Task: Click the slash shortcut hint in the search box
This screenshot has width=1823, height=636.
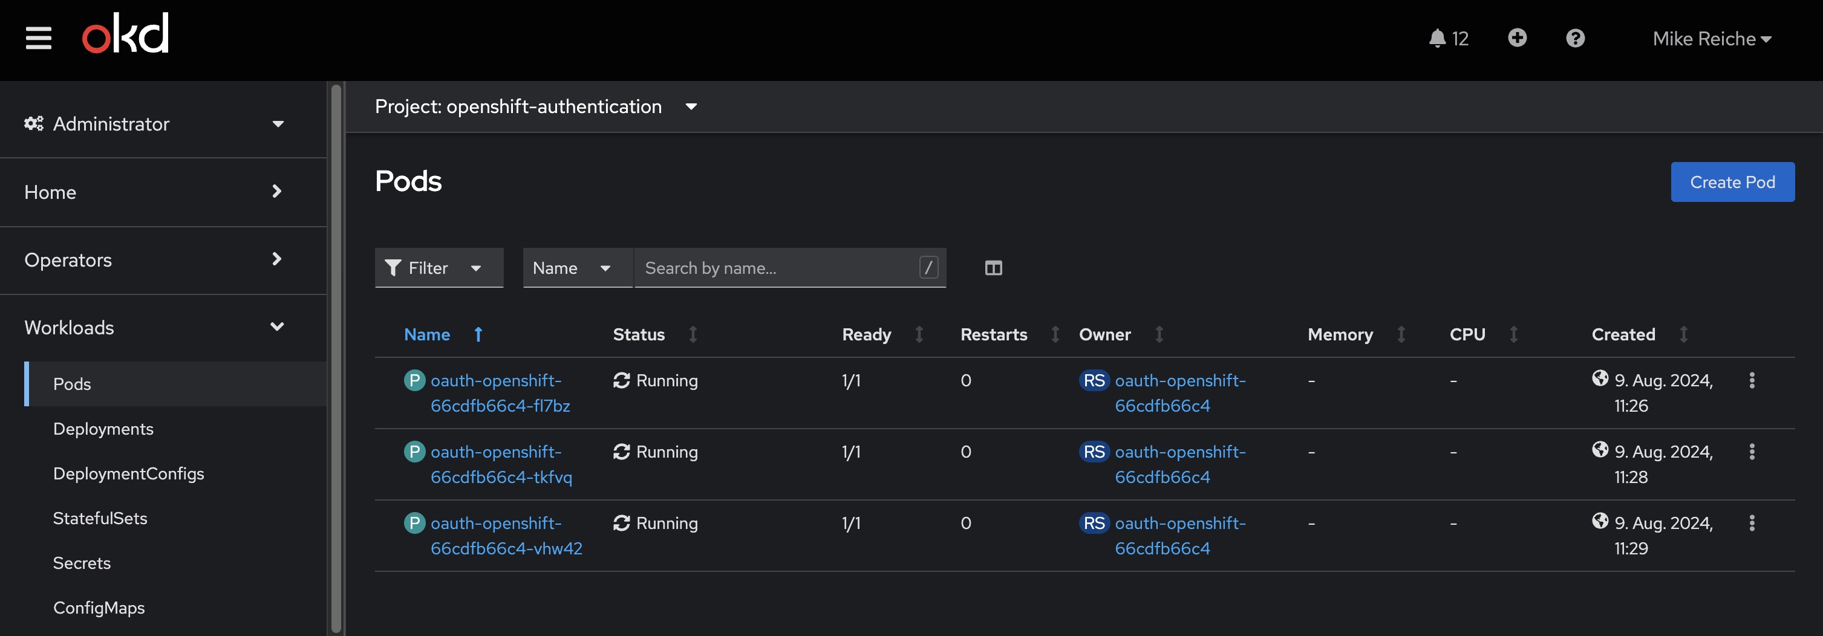Action: 928,267
